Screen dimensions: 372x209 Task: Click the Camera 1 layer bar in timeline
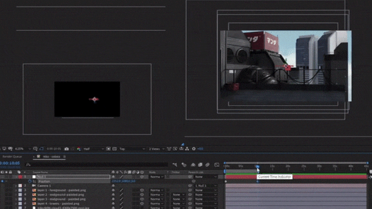coord(296,186)
